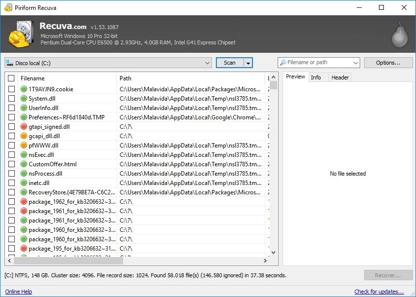Check the checkbox next to UserInfo.dll

[12, 108]
